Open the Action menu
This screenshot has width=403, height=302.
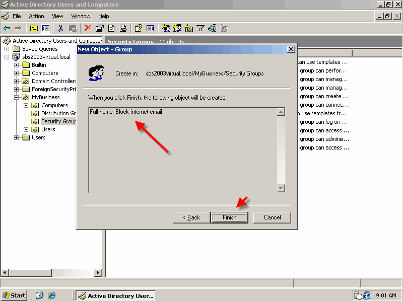[36, 16]
